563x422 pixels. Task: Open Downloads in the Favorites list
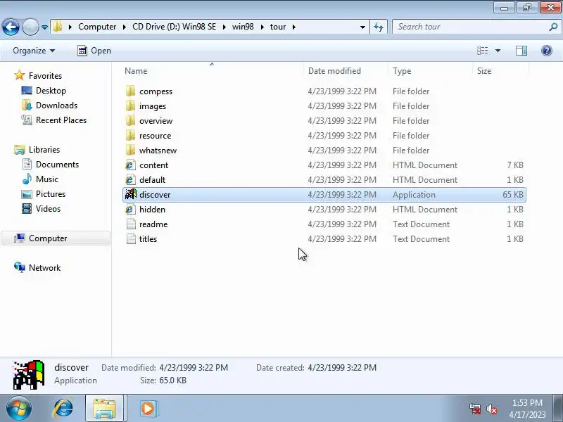point(56,105)
